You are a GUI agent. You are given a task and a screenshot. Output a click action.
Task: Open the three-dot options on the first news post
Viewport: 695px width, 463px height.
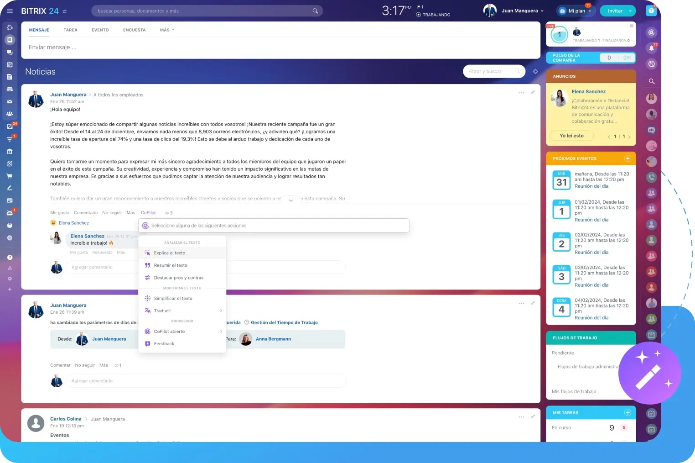click(x=521, y=93)
